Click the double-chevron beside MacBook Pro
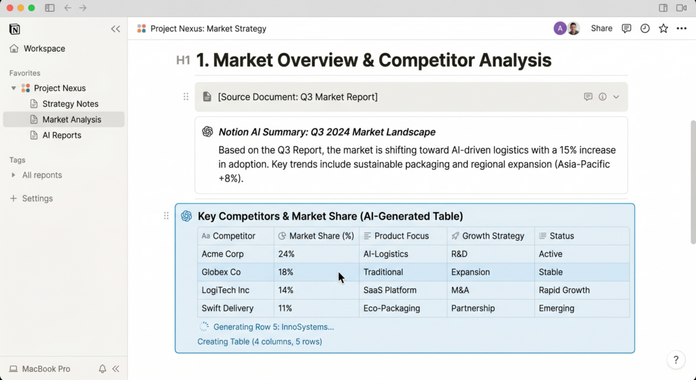Image resolution: width=696 pixels, height=380 pixels. [x=116, y=369]
